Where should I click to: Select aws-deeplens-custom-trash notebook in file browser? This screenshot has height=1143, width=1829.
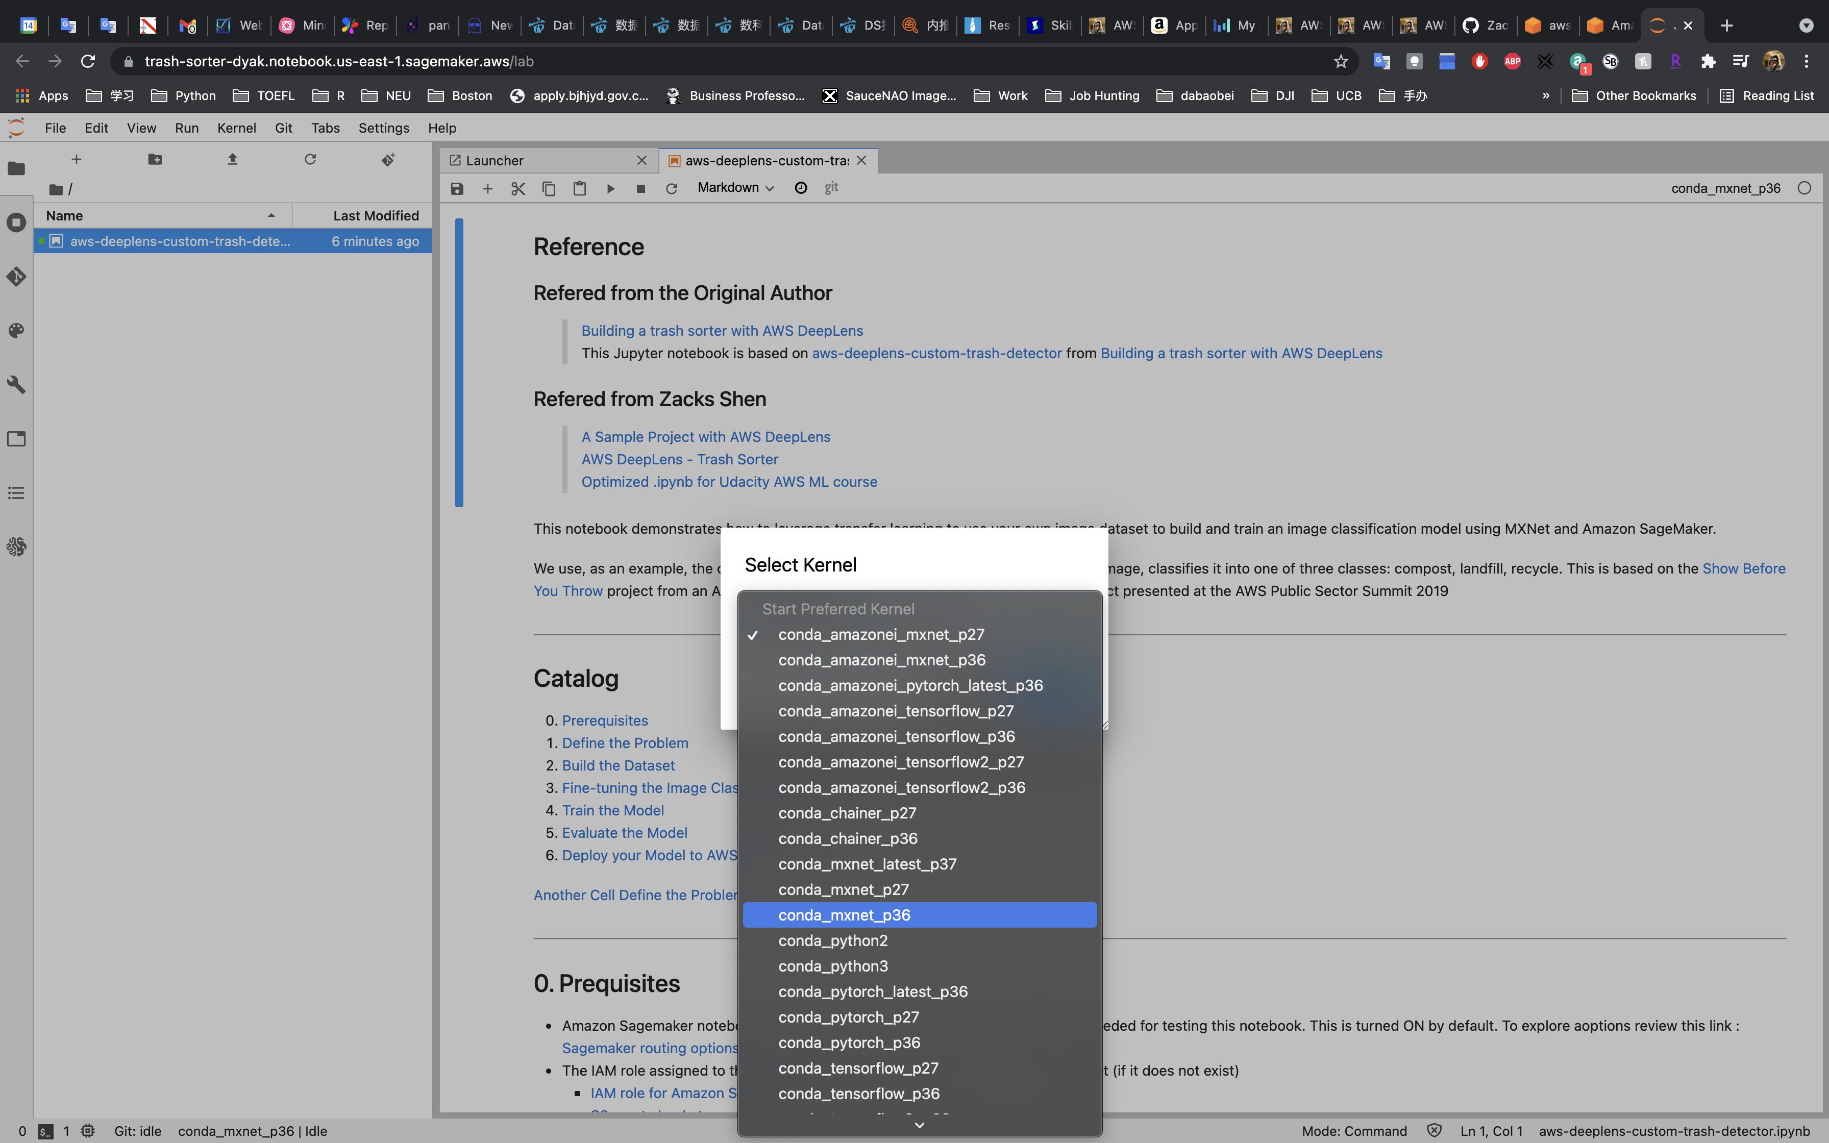180,241
